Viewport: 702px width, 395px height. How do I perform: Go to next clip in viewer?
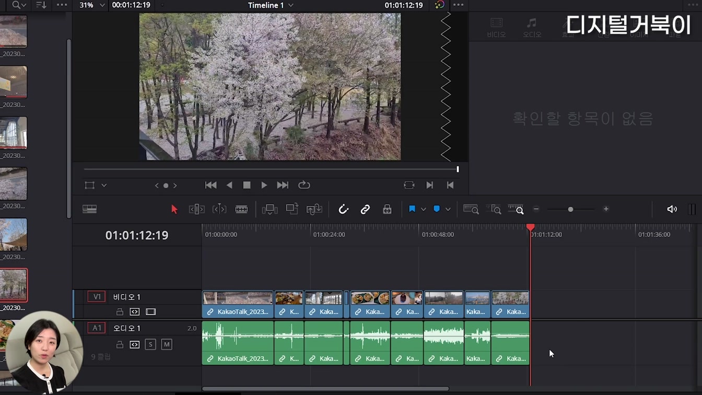click(430, 185)
